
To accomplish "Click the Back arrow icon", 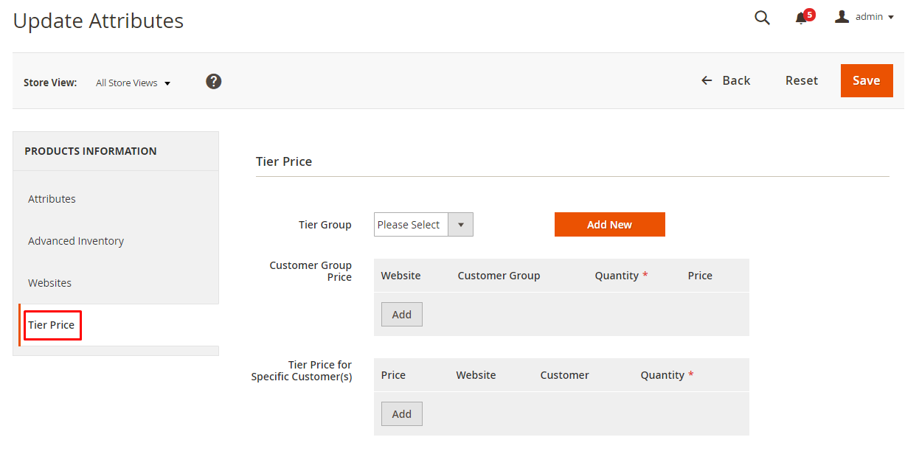I will tap(707, 81).
